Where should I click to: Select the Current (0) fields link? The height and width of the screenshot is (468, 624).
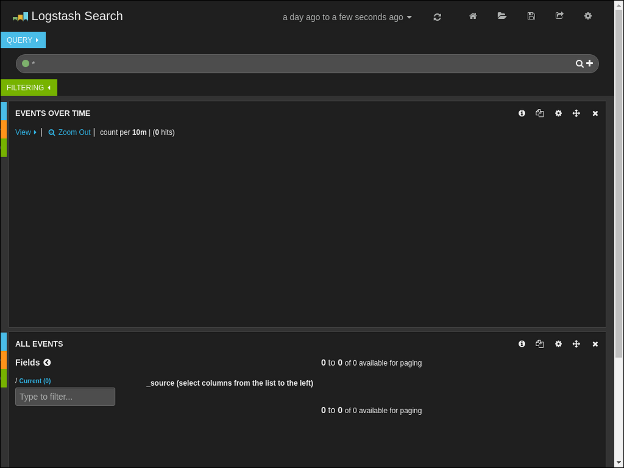[35, 381]
